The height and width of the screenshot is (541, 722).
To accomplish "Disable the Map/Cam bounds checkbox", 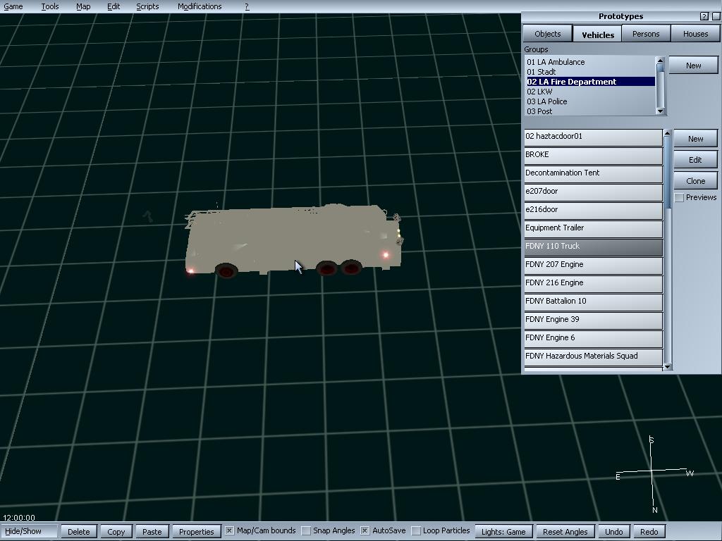I will tap(229, 531).
